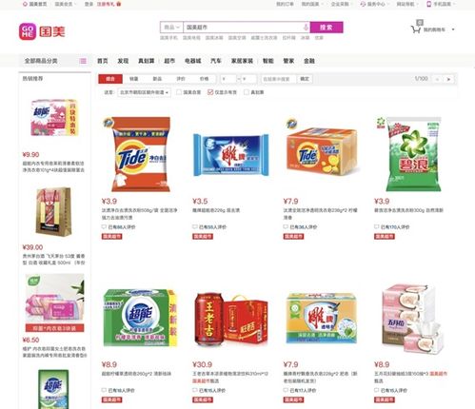Screen dimensions: 475x409
Task: Click the GOME logo icon
Action: pyautogui.click(x=28, y=31)
